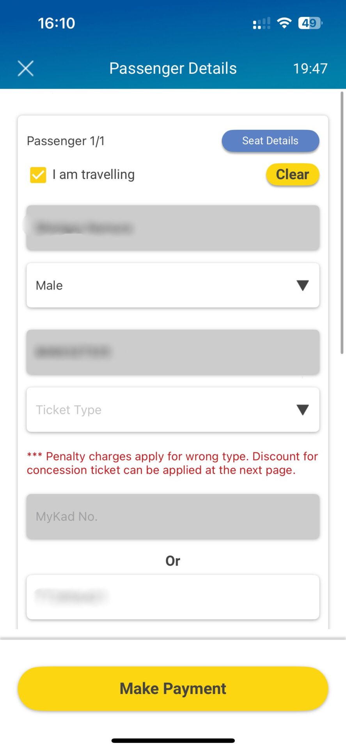Screen dimensions: 346x750
Task: Expand the Ticket Type dropdown arrow
Action: click(x=303, y=410)
